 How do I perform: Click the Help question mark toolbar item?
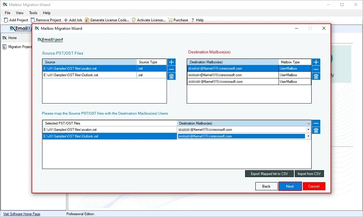(x=197, y=20)
